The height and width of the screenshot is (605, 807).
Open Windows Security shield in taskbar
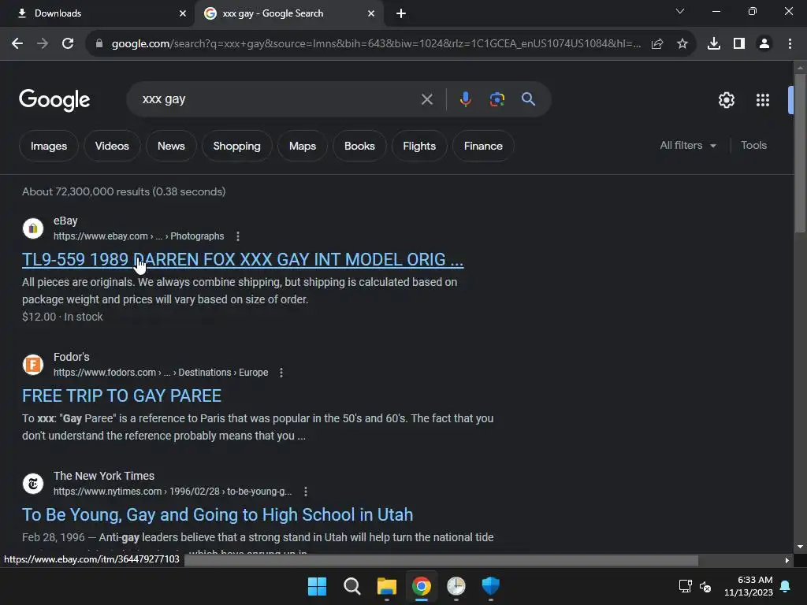[x=490, y=586]
